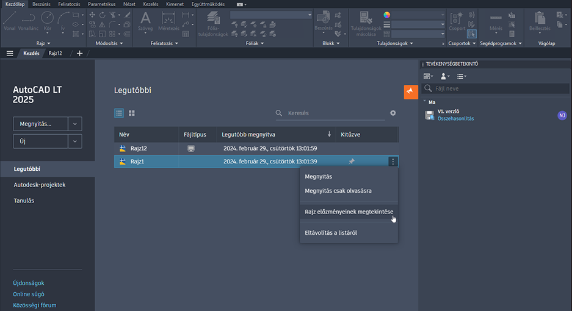Click the NJ user avatar badge
The image size is (572, 311).
(562, 115)
